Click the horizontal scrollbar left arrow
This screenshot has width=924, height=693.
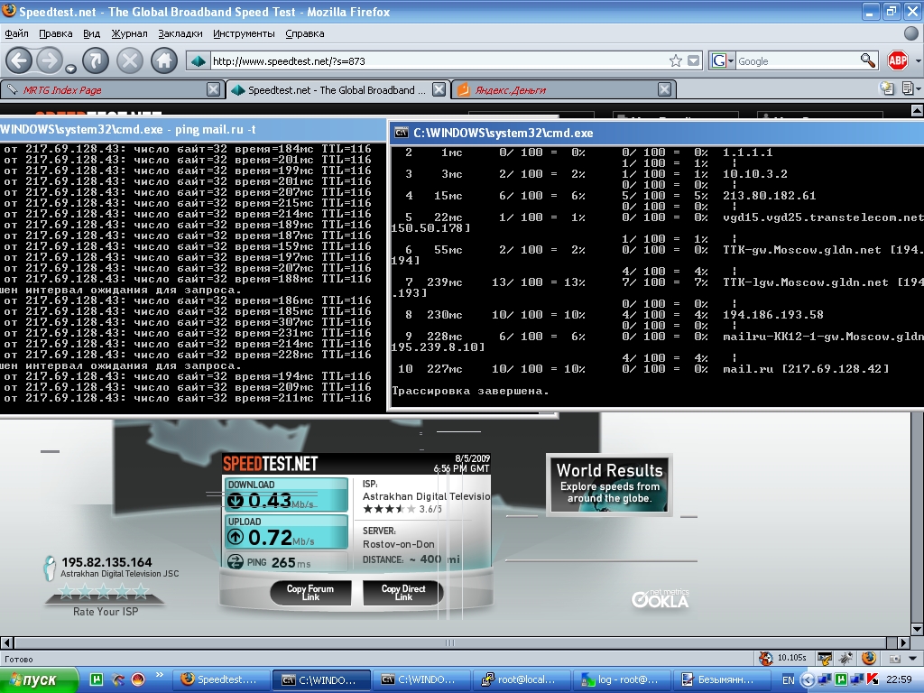coord(6,642)
